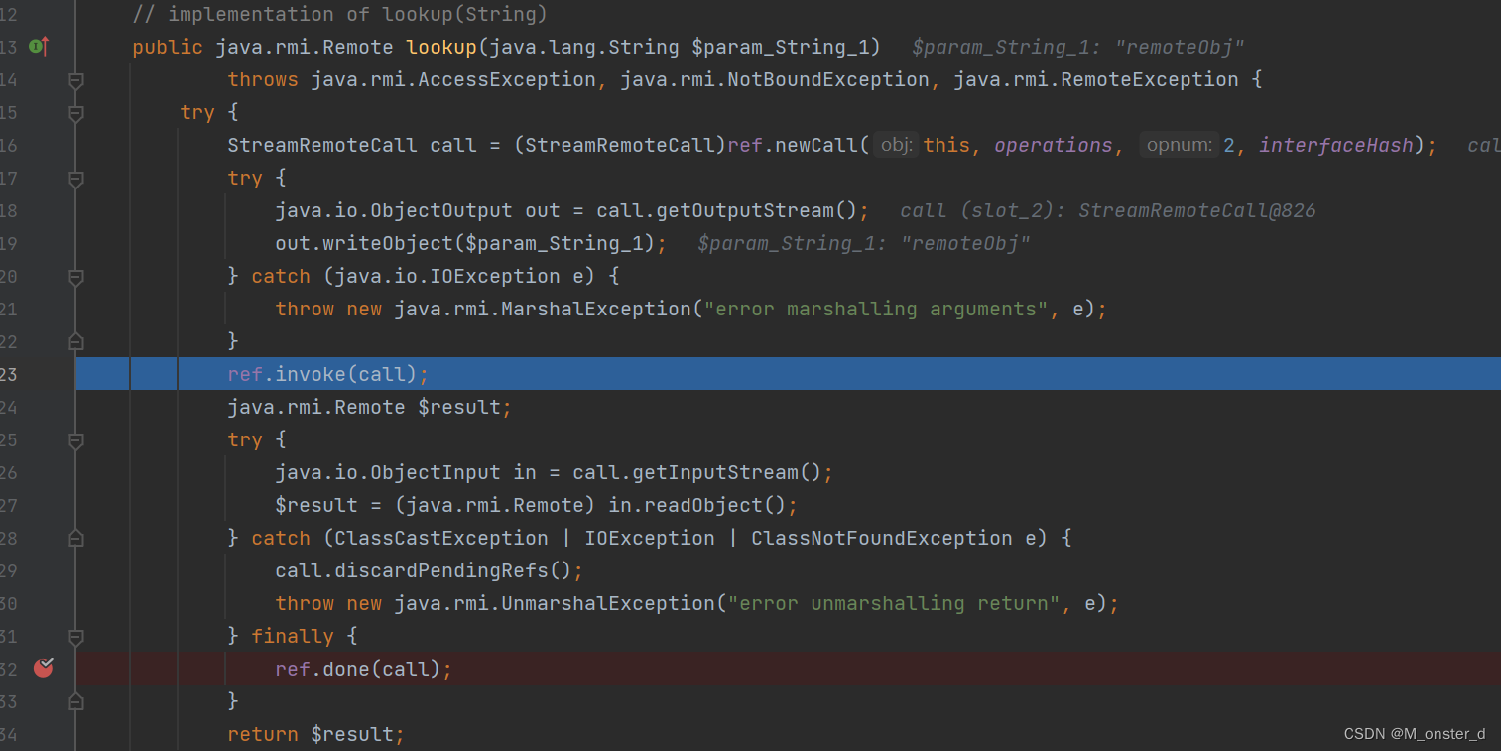Screen dimensions: 1501x751
Task: Click the newCall method call
Action: pyautogui.click(x=816, y=145)
